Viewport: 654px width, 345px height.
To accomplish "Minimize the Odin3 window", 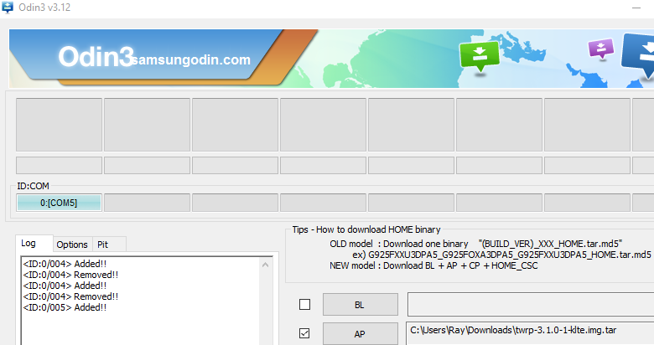I will click(636, 8).
